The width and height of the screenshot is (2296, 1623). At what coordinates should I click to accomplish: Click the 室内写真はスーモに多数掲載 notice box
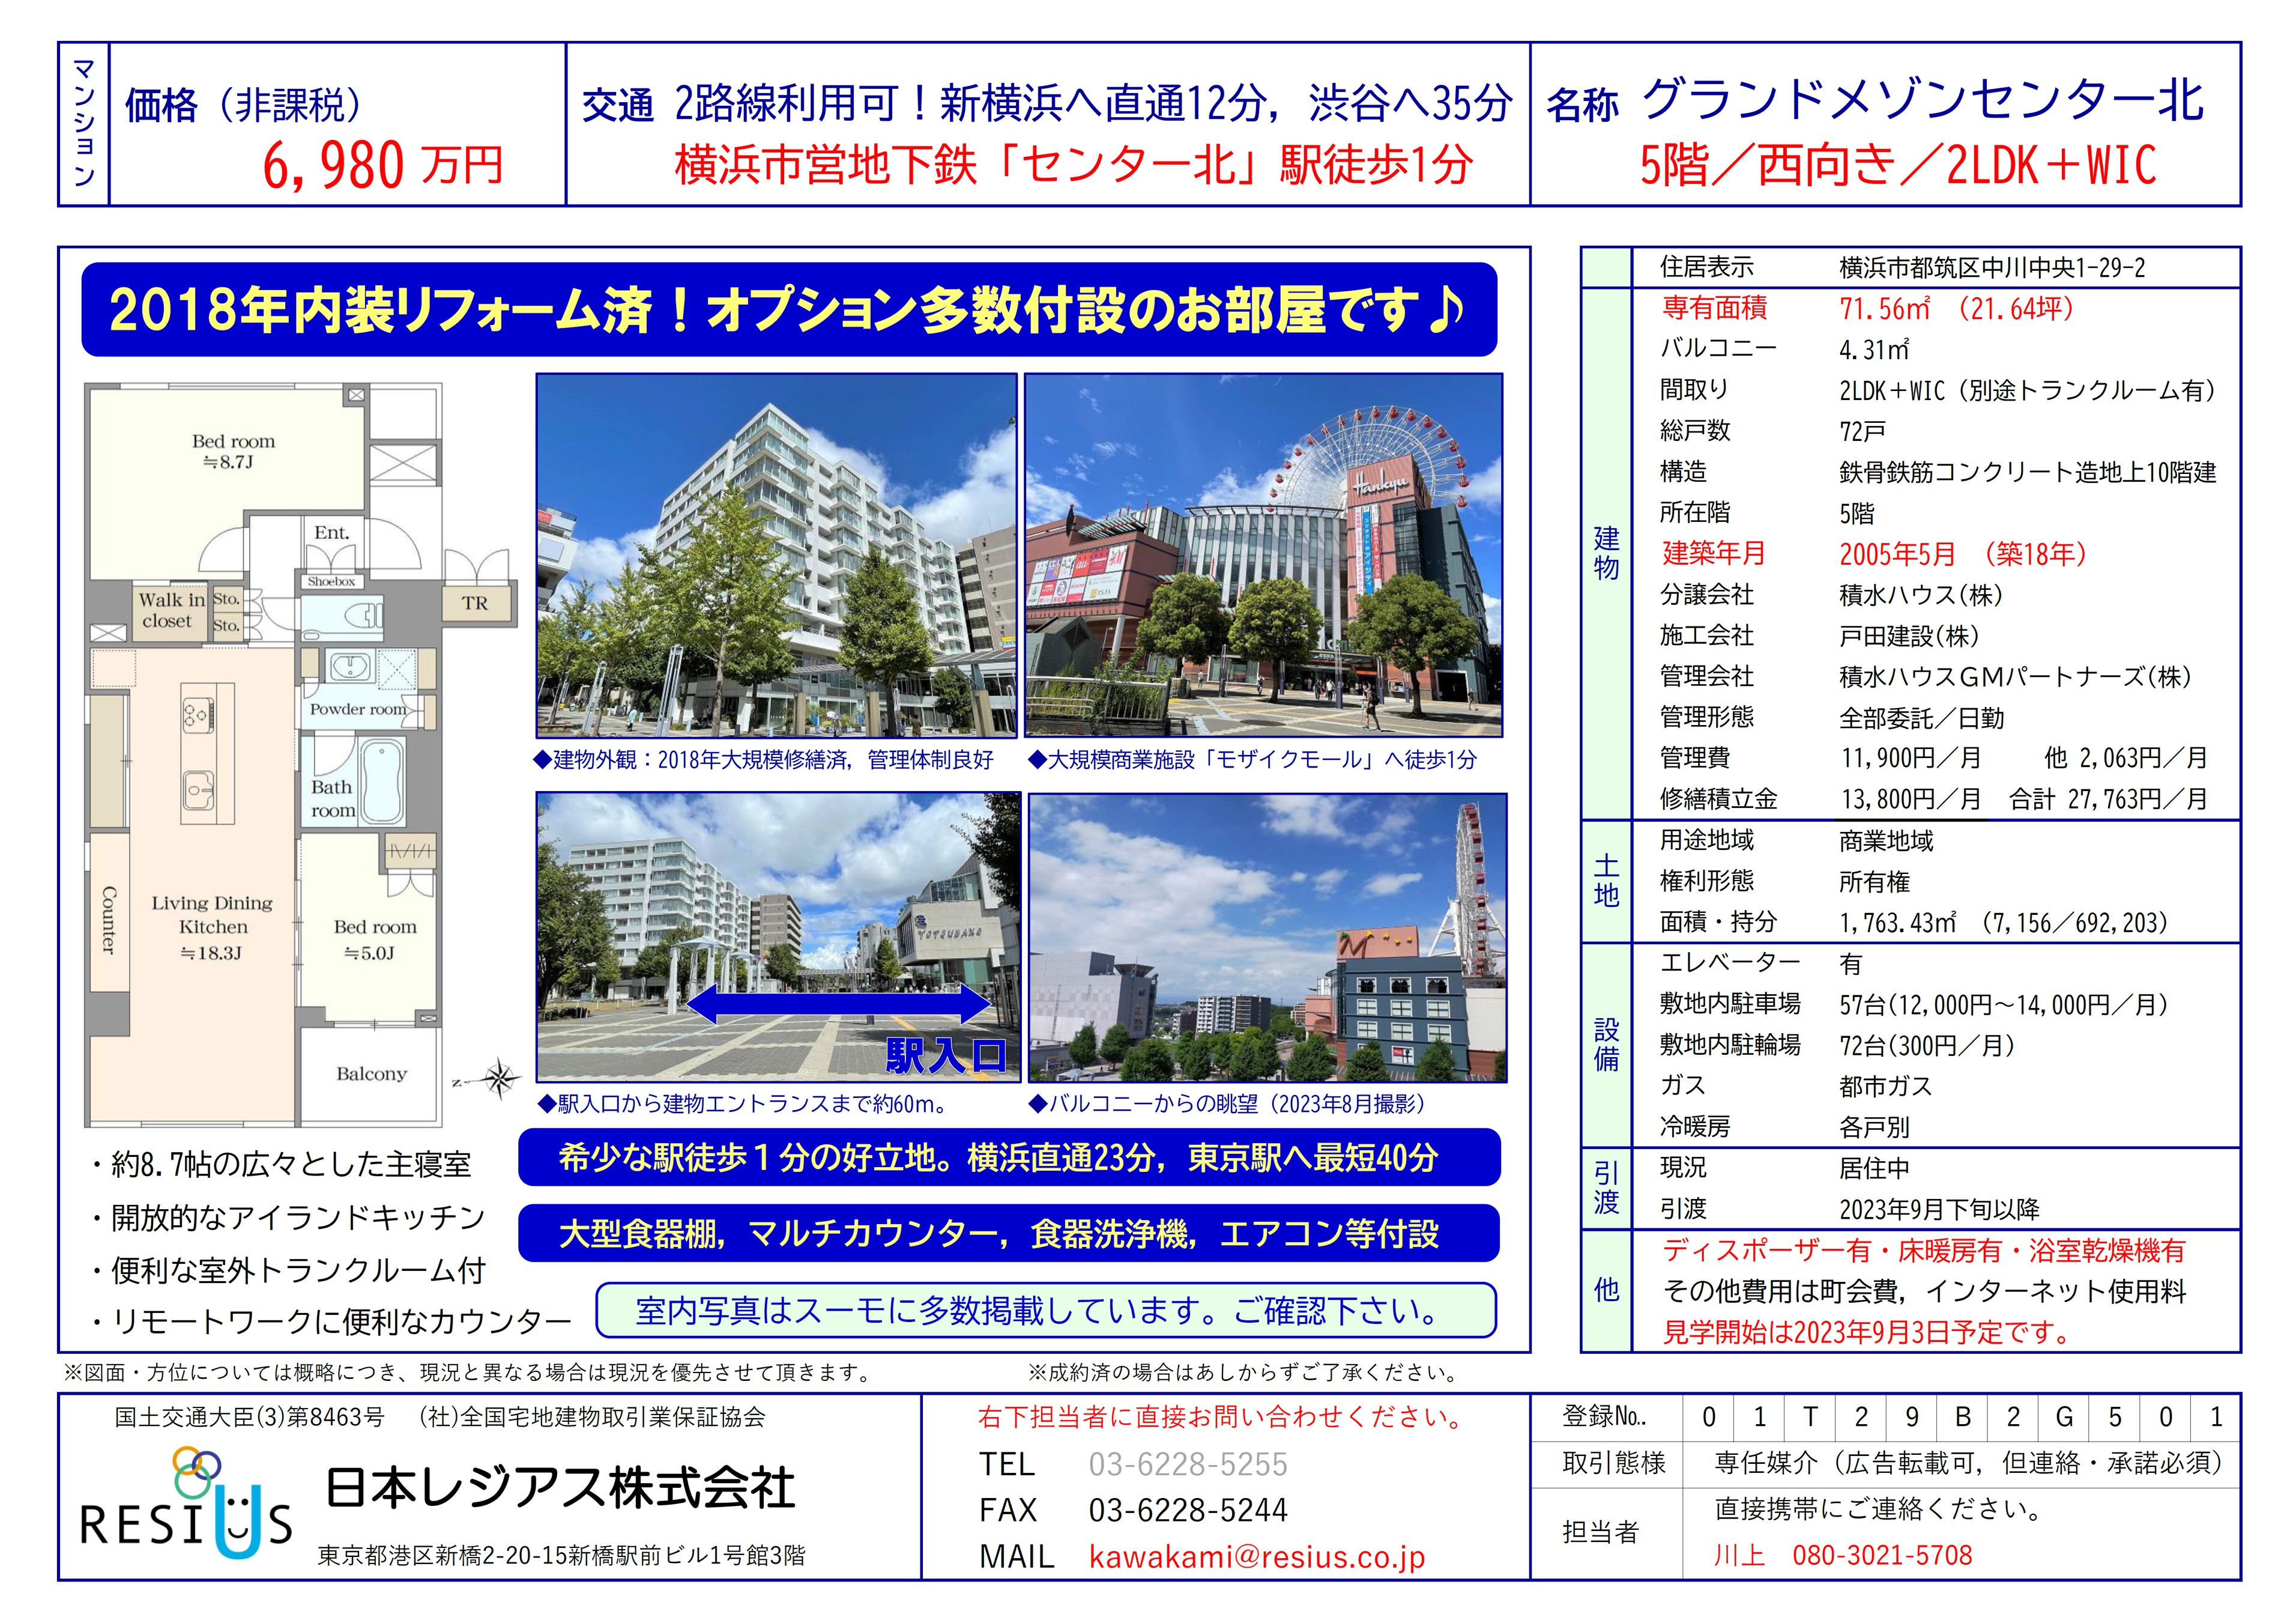click(x=1045, y=1310)
